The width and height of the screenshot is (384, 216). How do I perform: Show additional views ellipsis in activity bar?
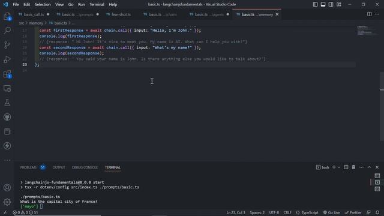(x=7, y=160)
